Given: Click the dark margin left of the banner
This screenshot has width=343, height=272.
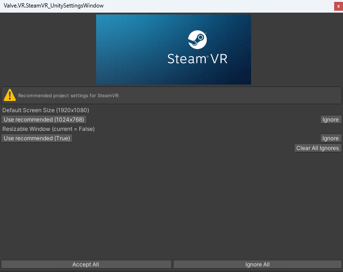Looking at the screenshot, I should 47,49.
